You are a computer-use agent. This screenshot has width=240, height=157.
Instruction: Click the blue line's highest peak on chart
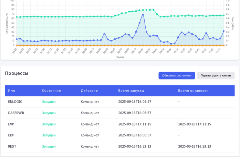tap(143, 14)
